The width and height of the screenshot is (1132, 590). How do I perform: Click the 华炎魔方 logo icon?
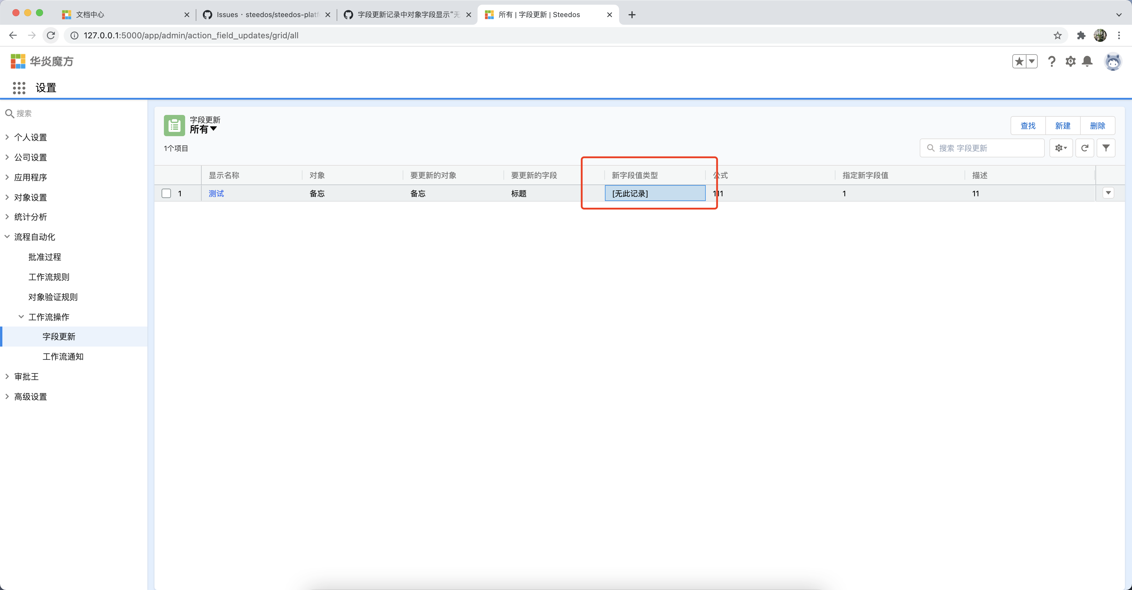click(x=18, y=61)
